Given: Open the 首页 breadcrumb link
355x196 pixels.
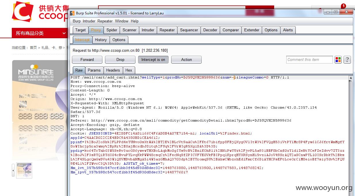Looking at the screenshot, I should [x=33, y=48].
